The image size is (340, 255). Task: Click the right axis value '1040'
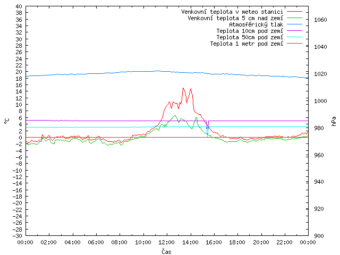pyautogui.click(x=320, y=47)
